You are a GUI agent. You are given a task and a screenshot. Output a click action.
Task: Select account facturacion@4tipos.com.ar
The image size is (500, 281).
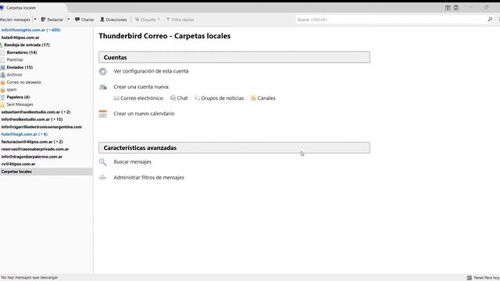[x=32, y=141]
